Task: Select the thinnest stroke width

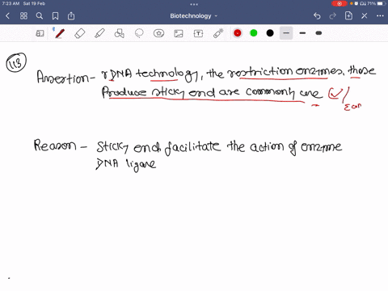Action: coord(286,33)
